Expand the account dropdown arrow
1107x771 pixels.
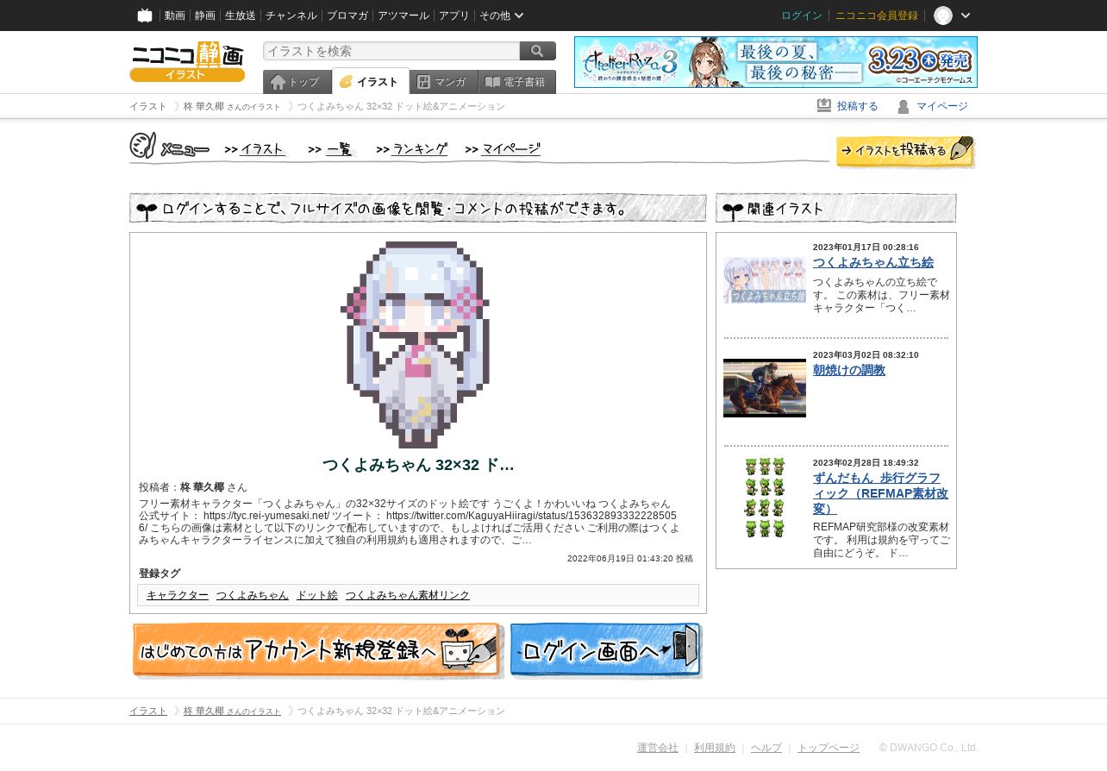(x=966, y=16)
